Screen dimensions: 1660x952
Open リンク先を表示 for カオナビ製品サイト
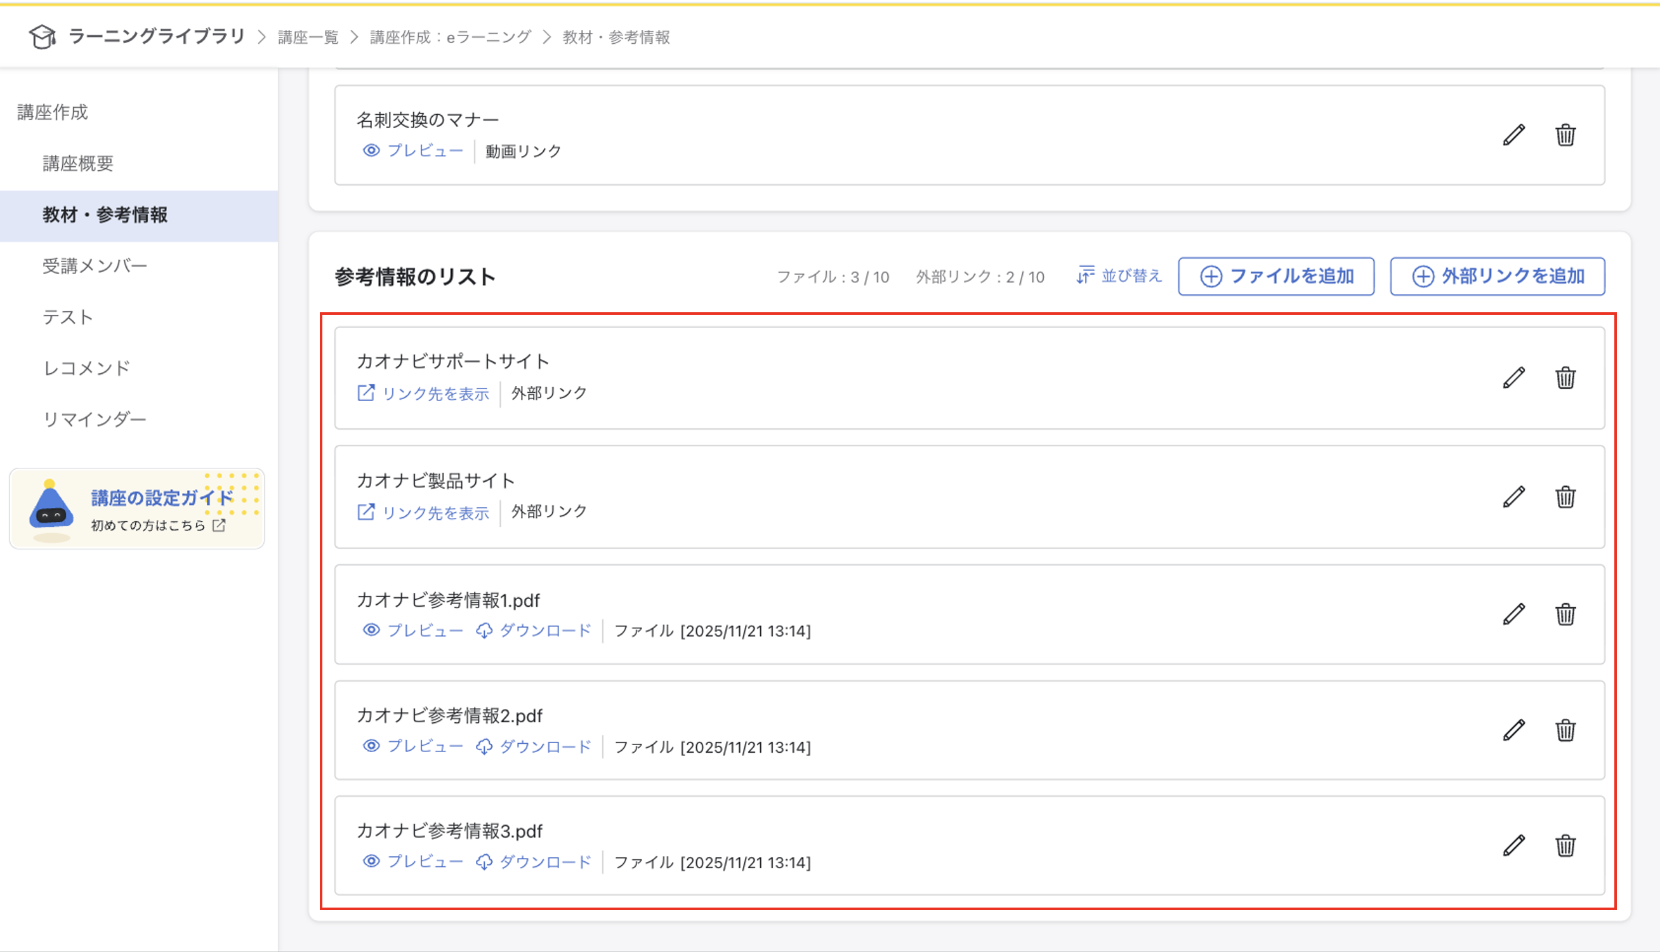pyautogui.click(x=435, y=513)
